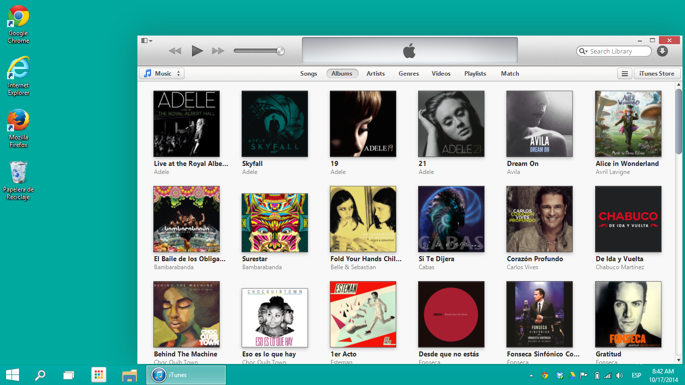Select the El Baile de los Obligados cover

187,219
